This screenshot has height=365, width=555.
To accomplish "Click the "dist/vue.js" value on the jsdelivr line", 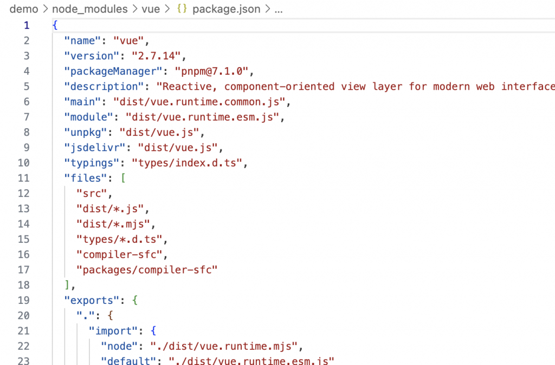I will click(x=178, y=148).
